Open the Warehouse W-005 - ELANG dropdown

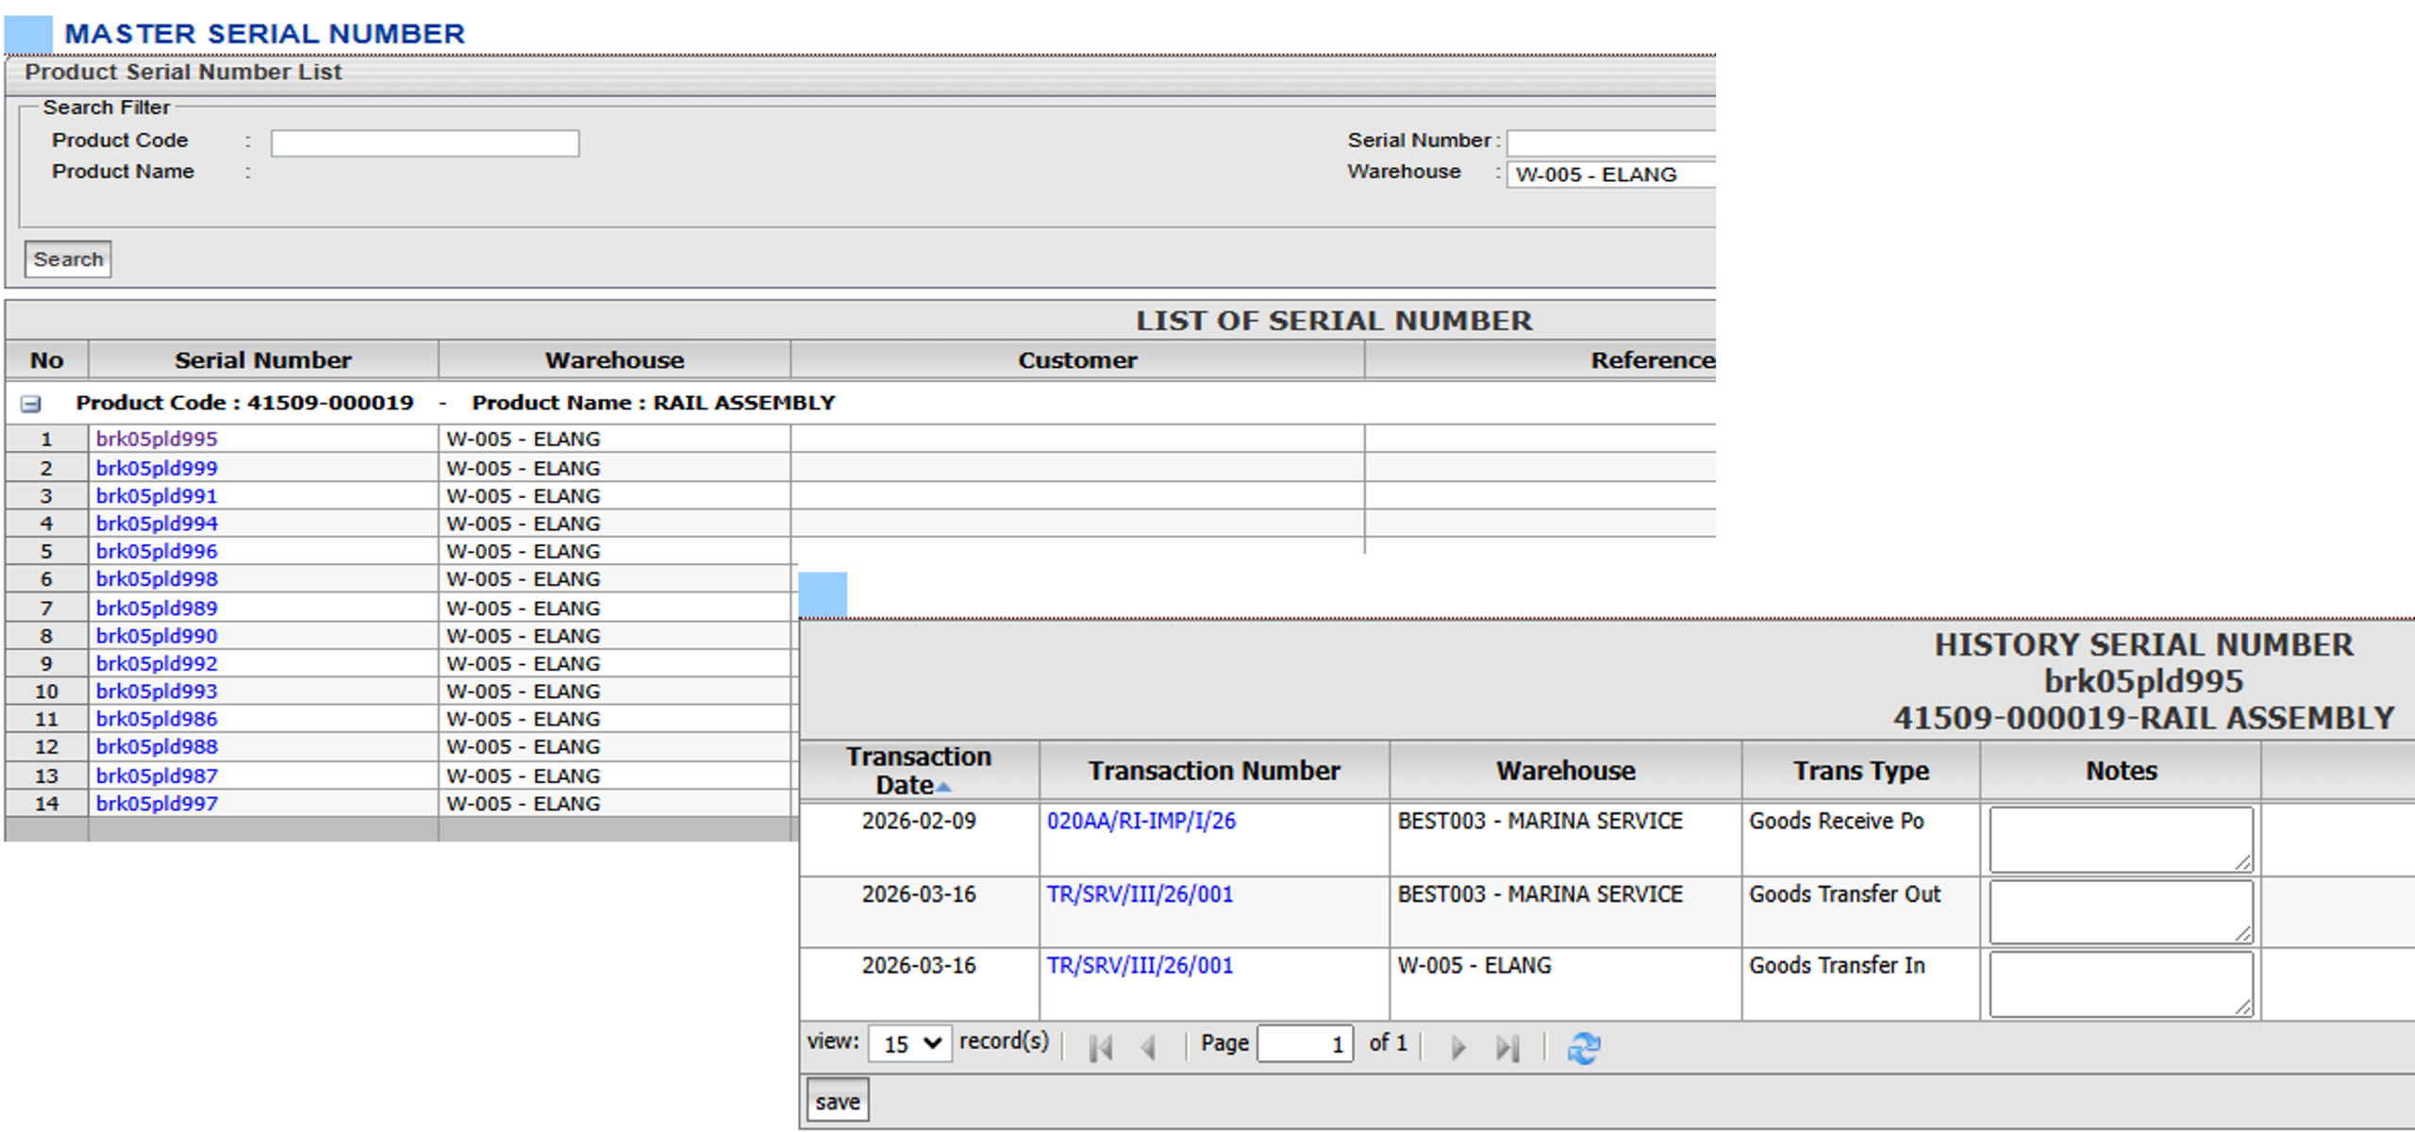coord(1610,175)
